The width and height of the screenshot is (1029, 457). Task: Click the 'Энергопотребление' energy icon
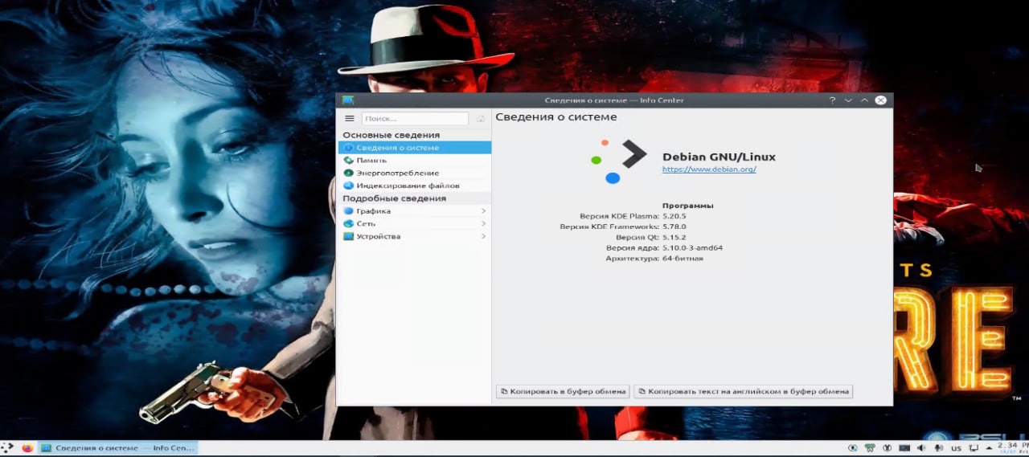point(348,173)
